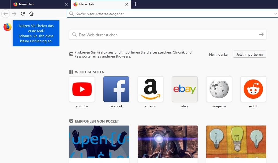Click the address bar field

coord(172,14)
